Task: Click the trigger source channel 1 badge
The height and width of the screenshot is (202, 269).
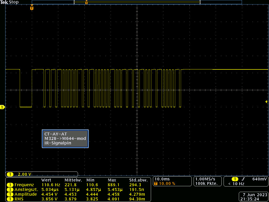Action: tap(235, 179)
